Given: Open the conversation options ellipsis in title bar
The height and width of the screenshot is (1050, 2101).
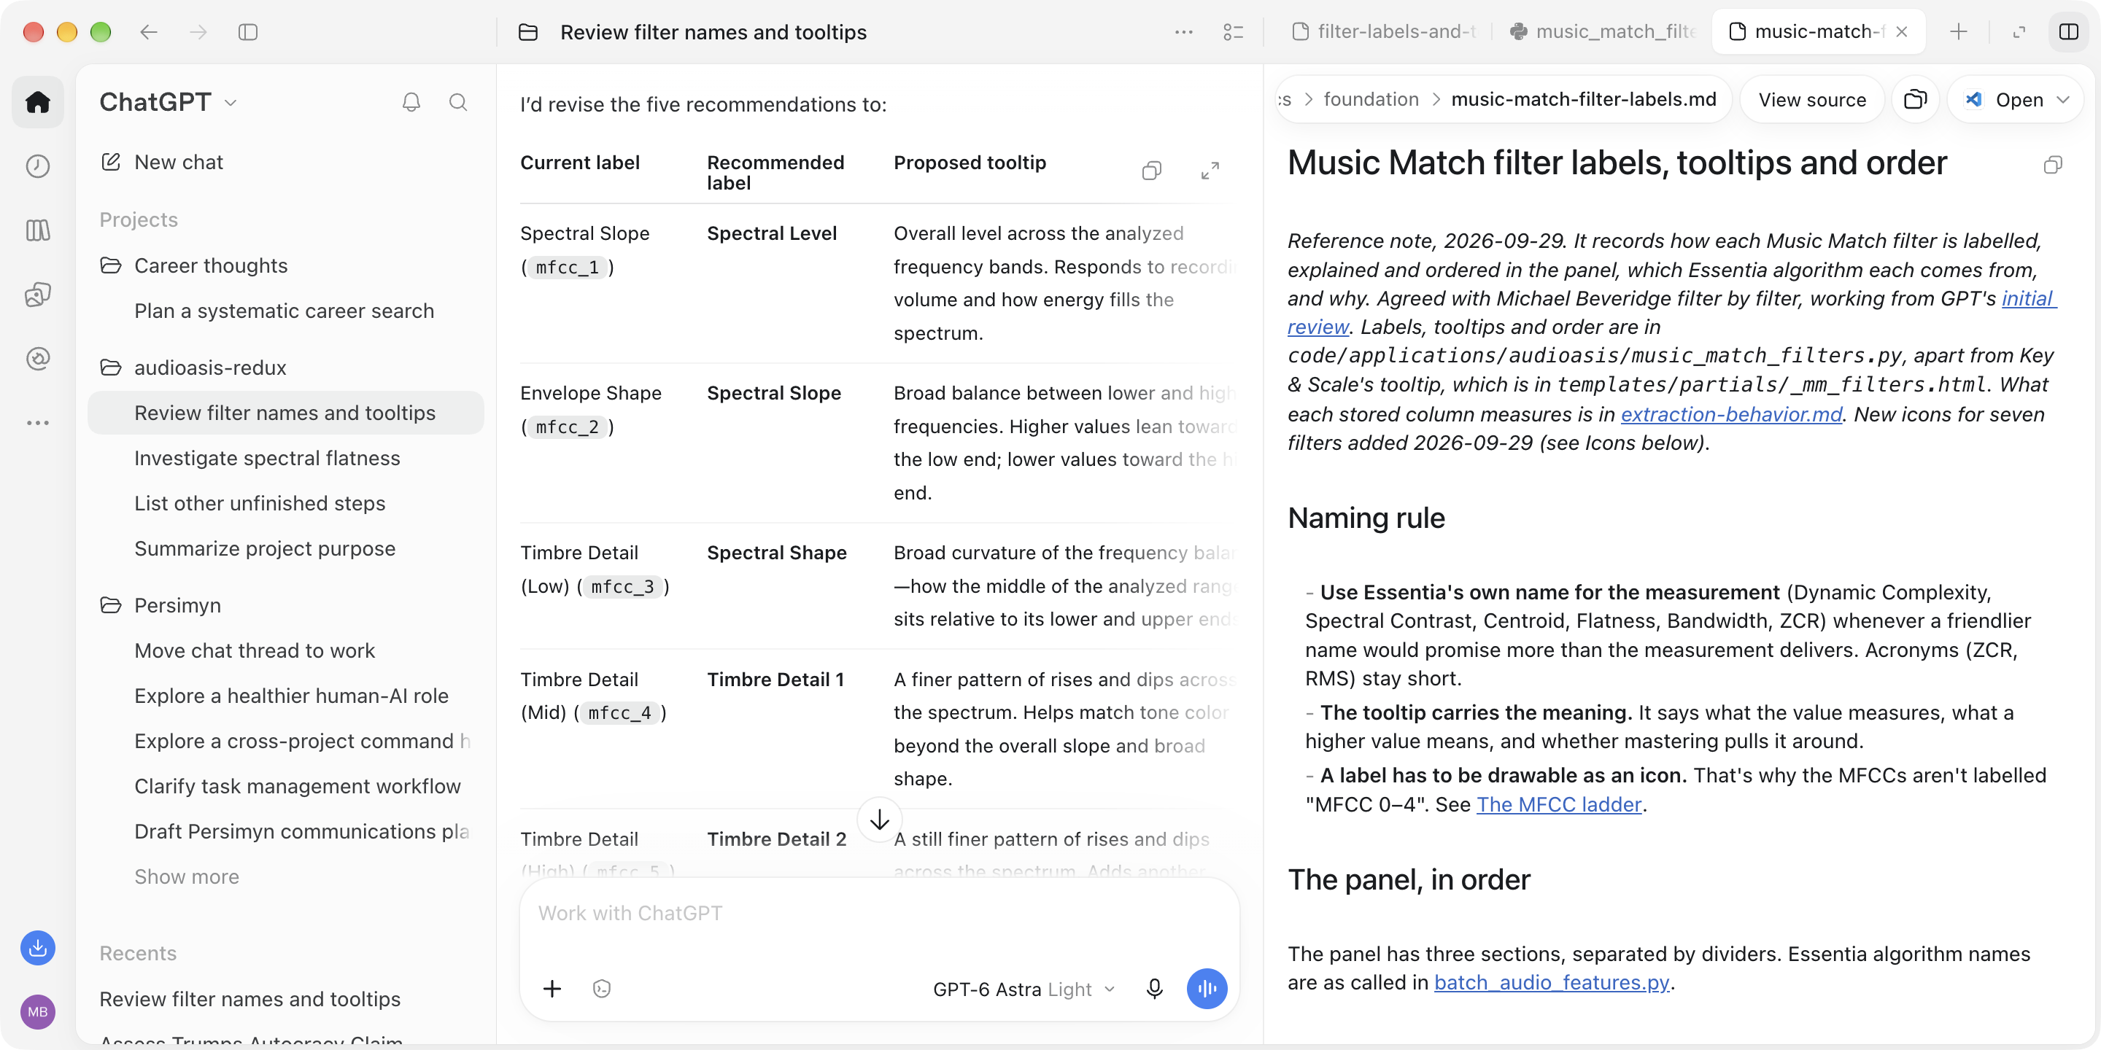Looking at the screenshot, I should (1183, 32).
